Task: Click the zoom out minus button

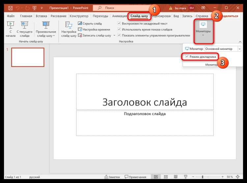Action: click(x=193, y=177)
